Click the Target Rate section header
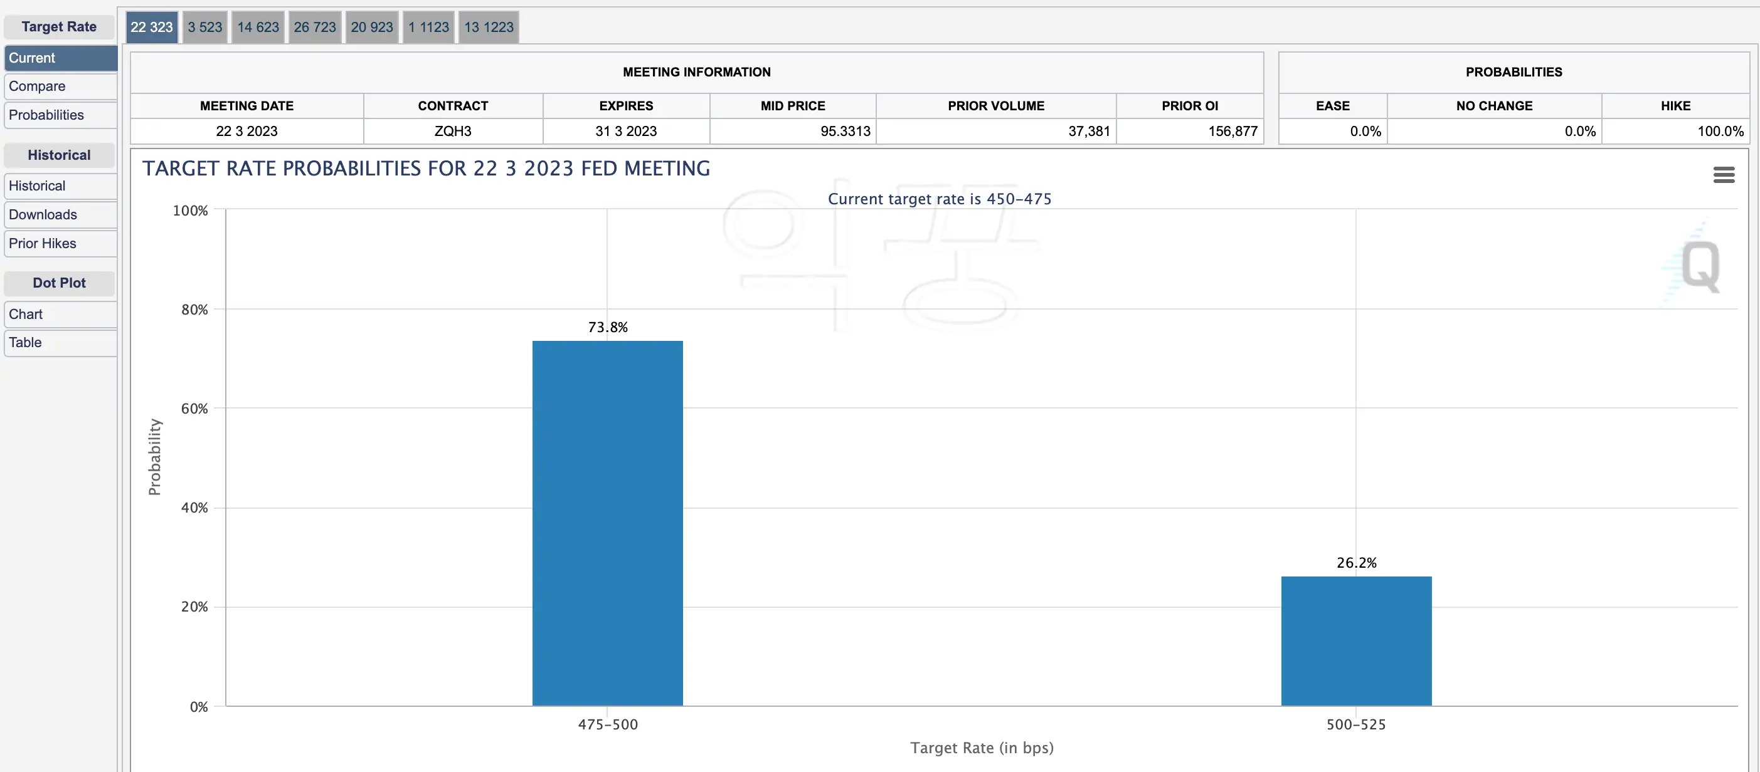The height and width of the screenshot is (772, 1760). coord(59,26)
